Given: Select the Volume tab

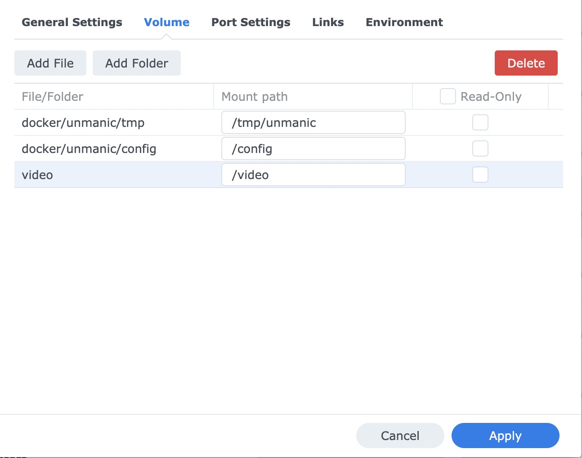Looking at the screenshot, I should tap(166, 22).
